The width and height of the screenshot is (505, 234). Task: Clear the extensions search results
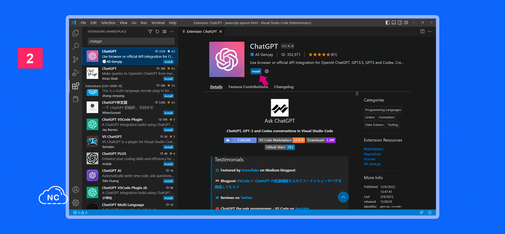point(165,32)
